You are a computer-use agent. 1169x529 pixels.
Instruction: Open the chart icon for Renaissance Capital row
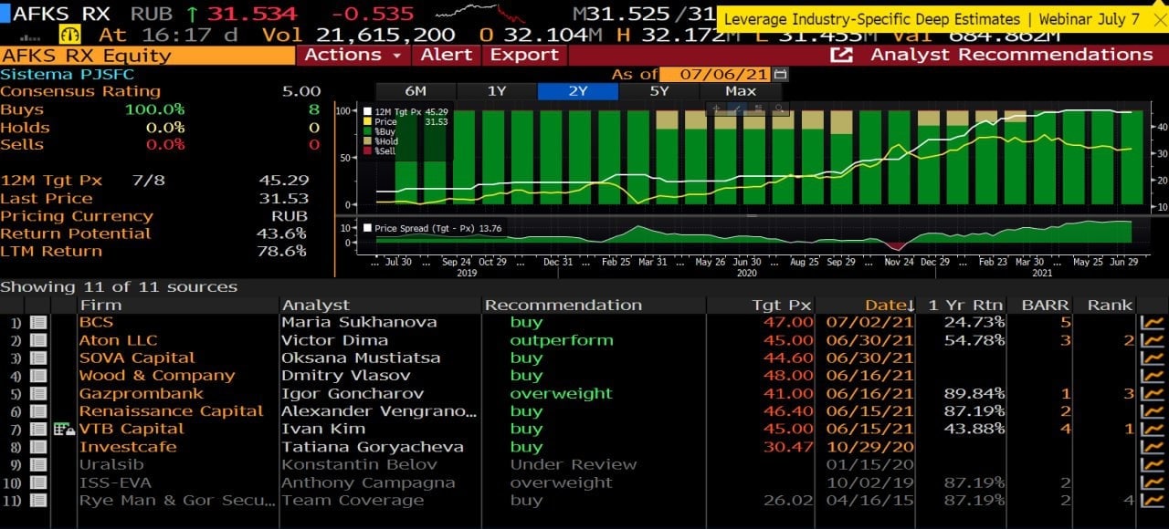coord(1153,411)
